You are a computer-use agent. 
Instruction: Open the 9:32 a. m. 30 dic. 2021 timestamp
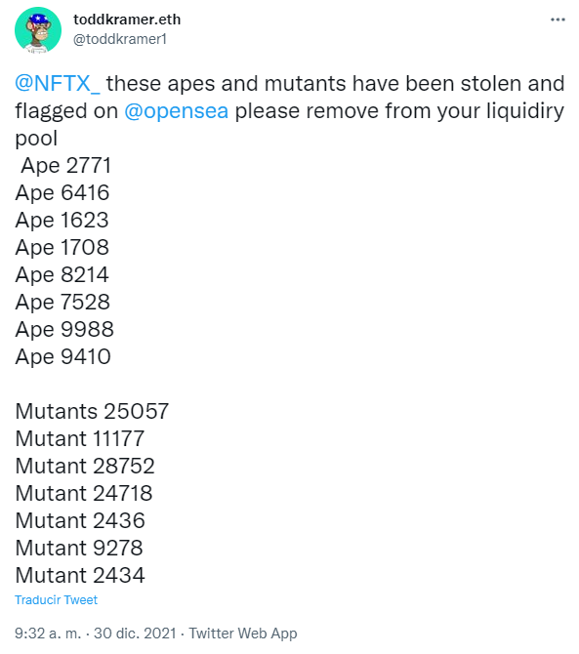click(x=96, y=634)
